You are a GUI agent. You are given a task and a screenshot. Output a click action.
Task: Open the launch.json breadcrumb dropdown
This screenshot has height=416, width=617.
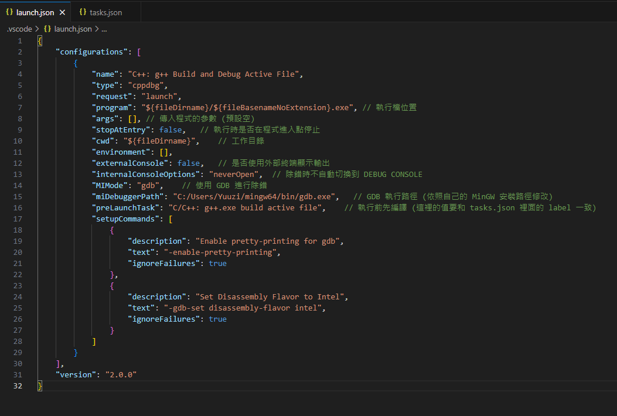(71, 28)
